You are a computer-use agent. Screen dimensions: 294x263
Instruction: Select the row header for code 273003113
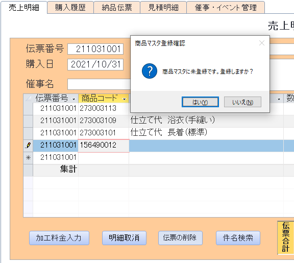(x=28, y=109)
